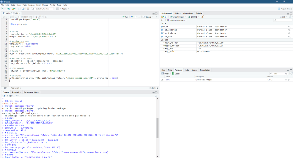This screenshot has height=158, width=293.
Task: Switch to the History tab
Action: tap(177, 13)
